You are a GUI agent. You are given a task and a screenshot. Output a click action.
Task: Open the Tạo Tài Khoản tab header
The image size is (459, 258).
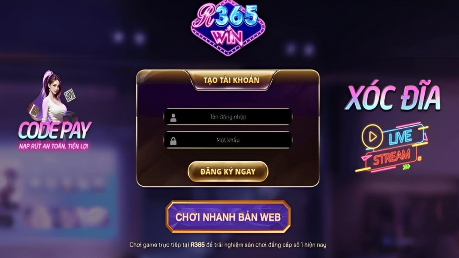(231, 80)
